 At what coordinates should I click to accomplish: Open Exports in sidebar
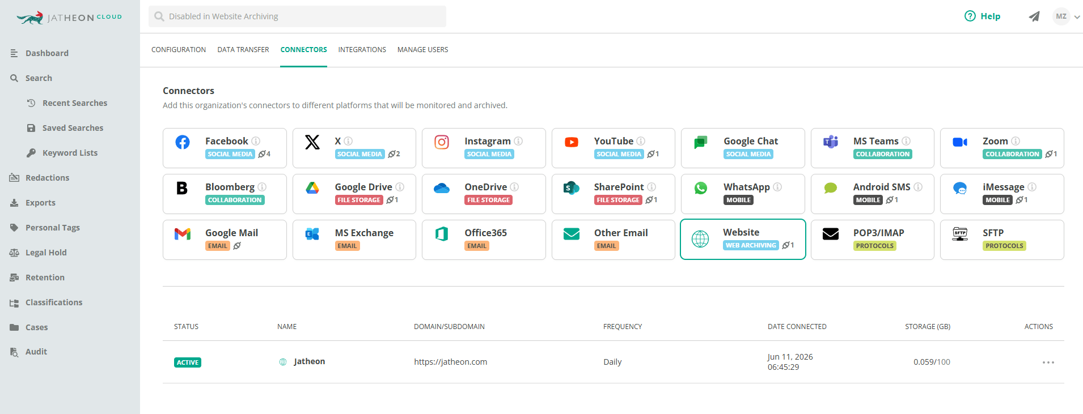40,203
